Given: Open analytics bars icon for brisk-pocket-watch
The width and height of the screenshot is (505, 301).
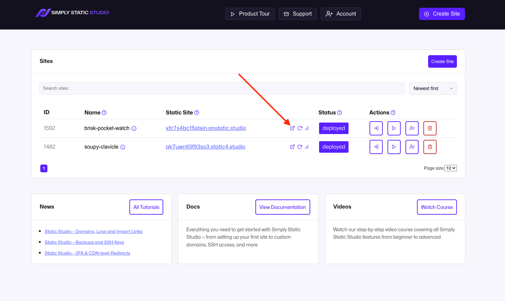Looking at the screenshot, I should 307,128.
